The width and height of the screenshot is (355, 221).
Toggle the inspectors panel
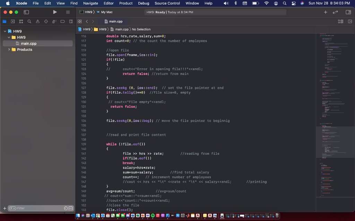(348, 12)
